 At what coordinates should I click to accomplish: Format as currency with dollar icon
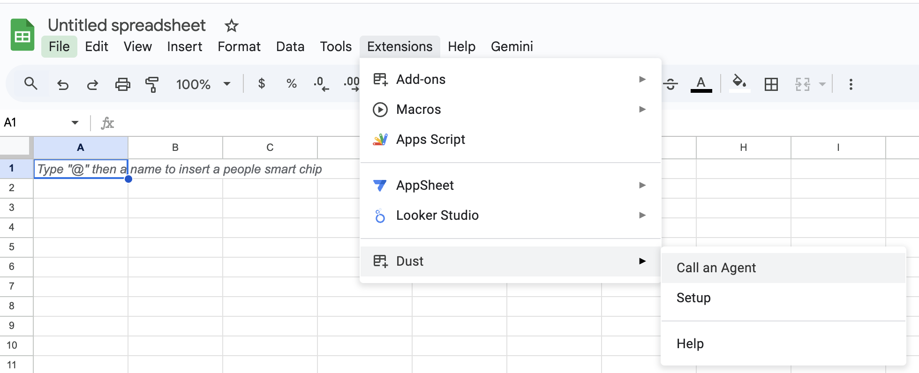(262, 84)
